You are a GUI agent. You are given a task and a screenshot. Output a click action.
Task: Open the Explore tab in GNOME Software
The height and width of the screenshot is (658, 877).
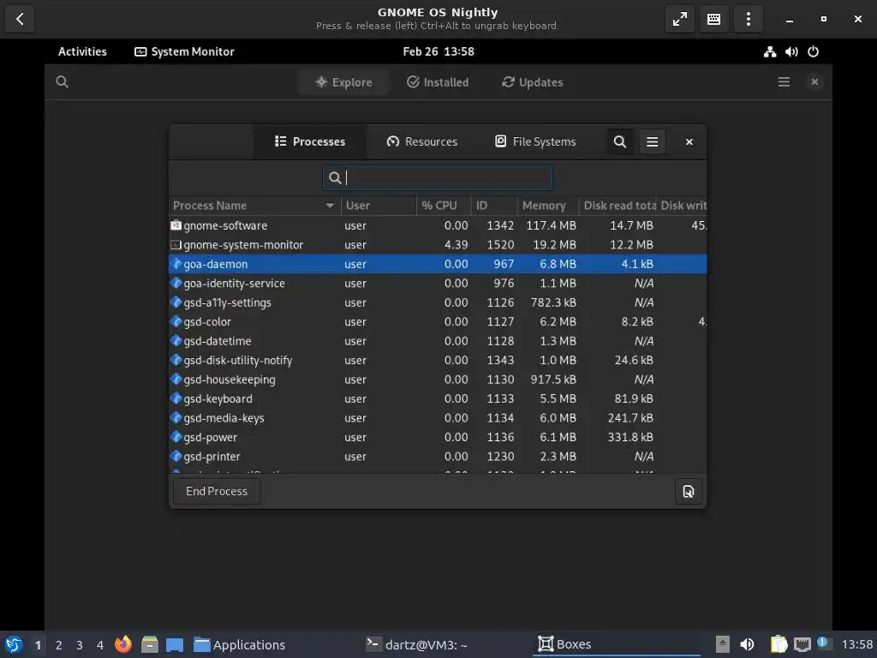click(x=343, y=82)
